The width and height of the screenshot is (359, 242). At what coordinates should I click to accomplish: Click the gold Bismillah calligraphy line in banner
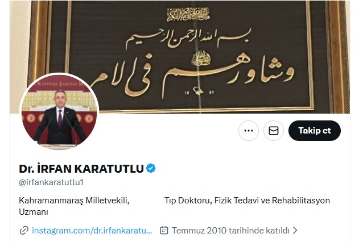188,39
